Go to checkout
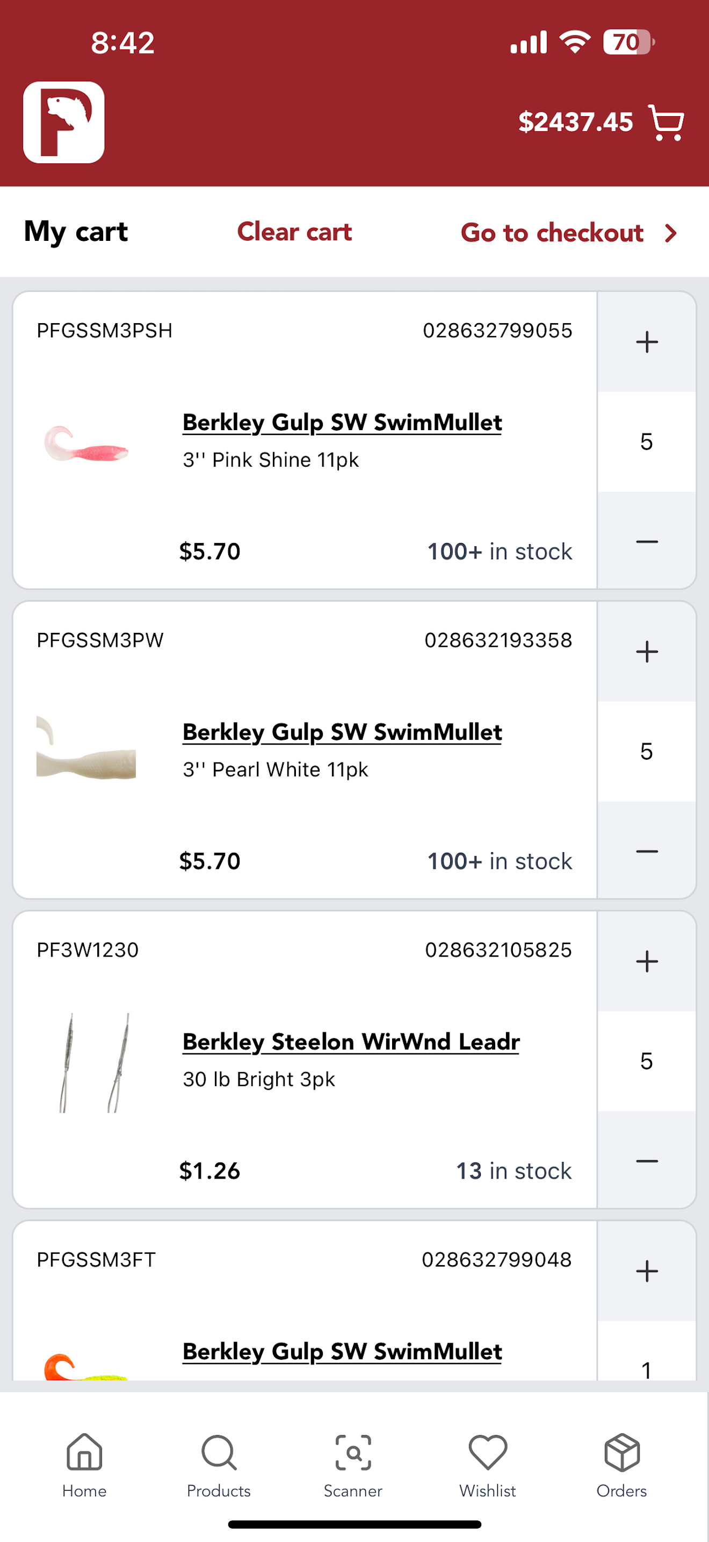The width and height of the screenshot is (709, 1542). [569, 233]
